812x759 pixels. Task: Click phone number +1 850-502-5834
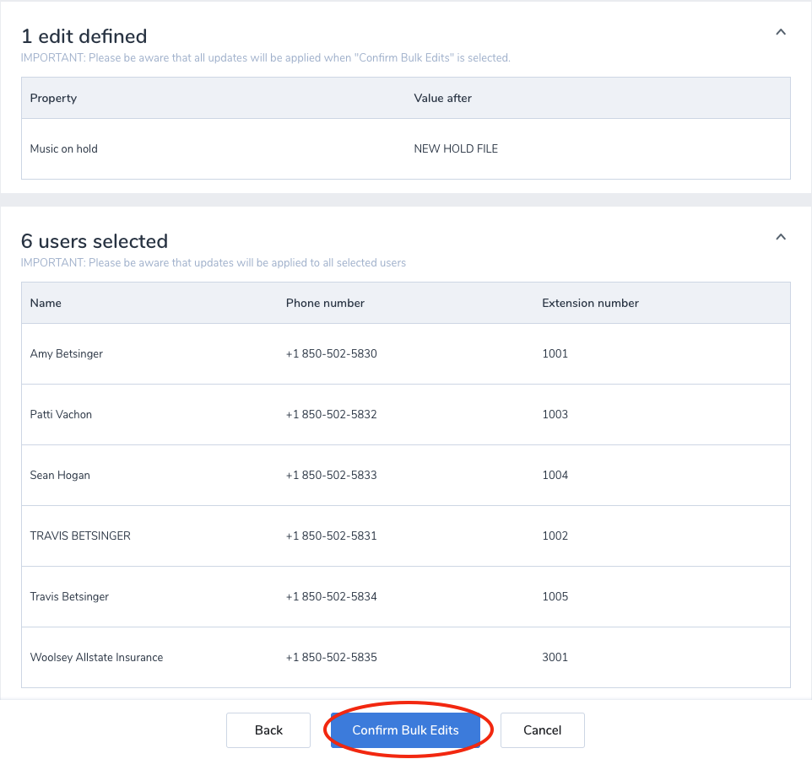[331, 597]
